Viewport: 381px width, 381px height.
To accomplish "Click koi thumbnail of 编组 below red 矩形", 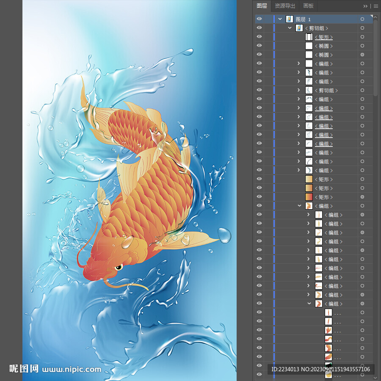I will pos(309,206).
